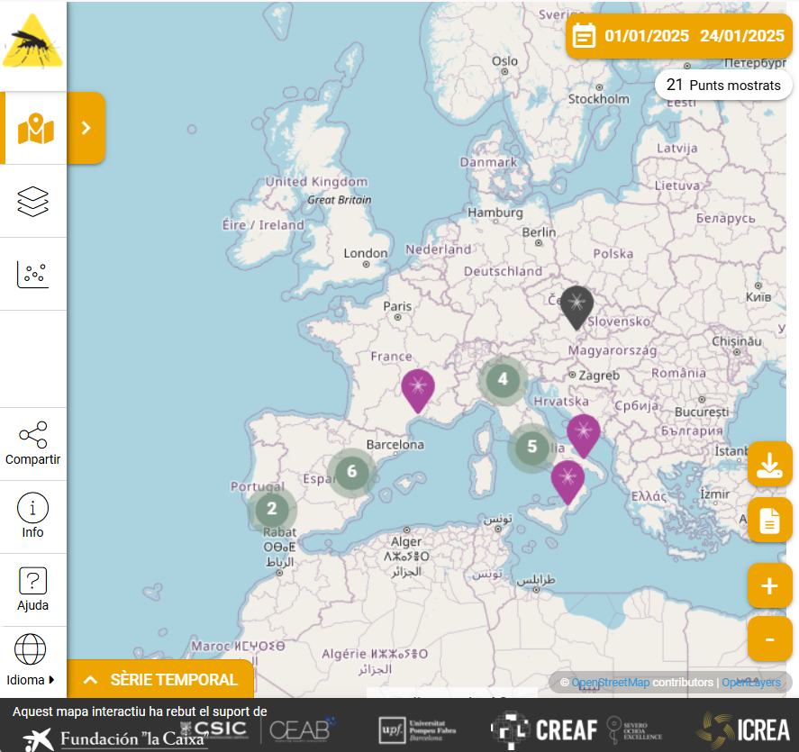The width and height of the screenshot is (799, 752).
Task: Zoom in with the plus button
Action: point(769,586)
